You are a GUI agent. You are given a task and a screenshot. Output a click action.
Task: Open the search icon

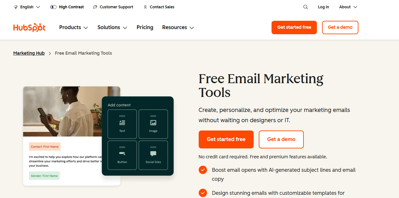tap(305, 7)
